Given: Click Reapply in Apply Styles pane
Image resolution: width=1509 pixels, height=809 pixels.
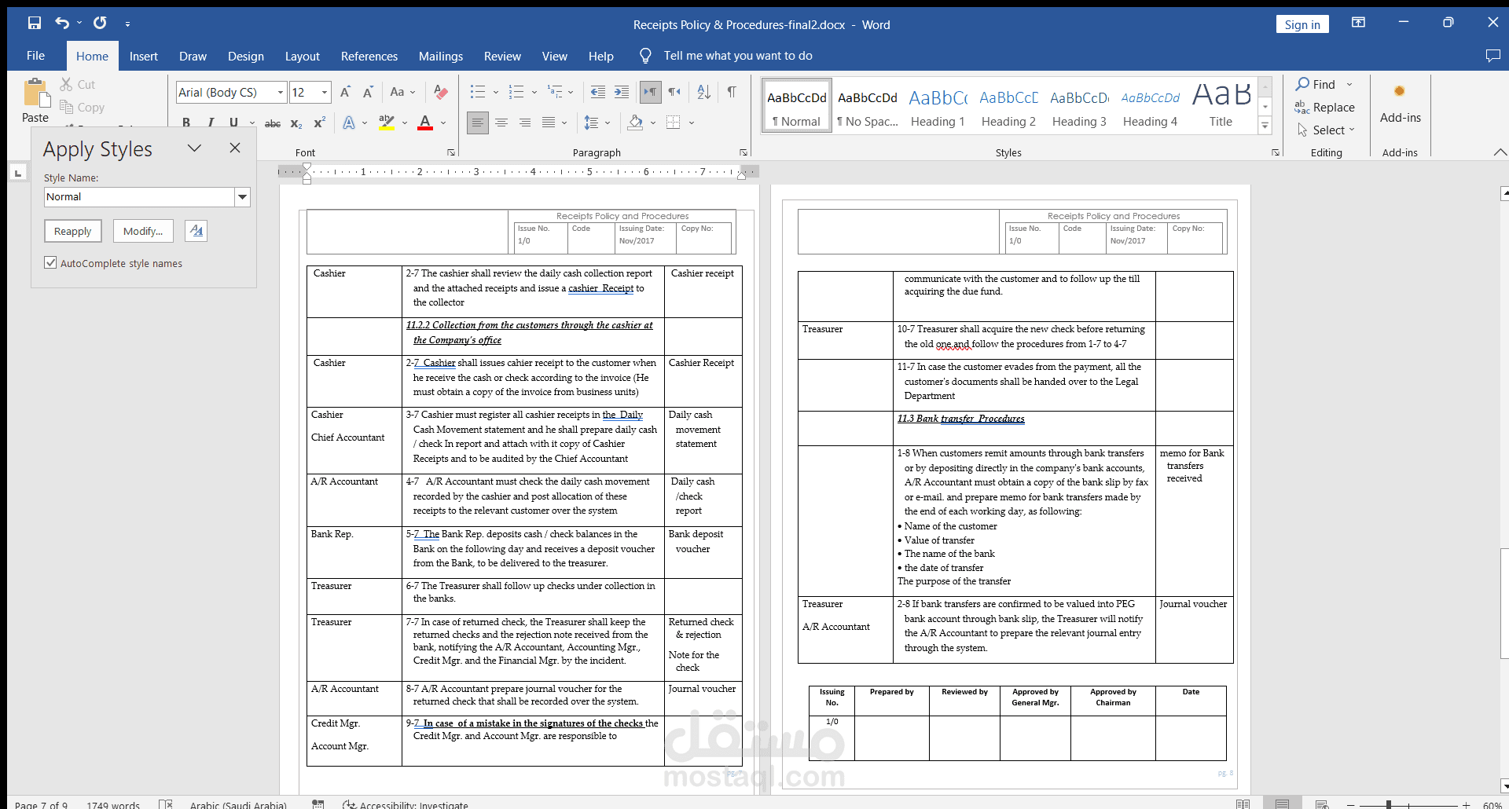Looking at the screenshot, I should tap(73, 231).
